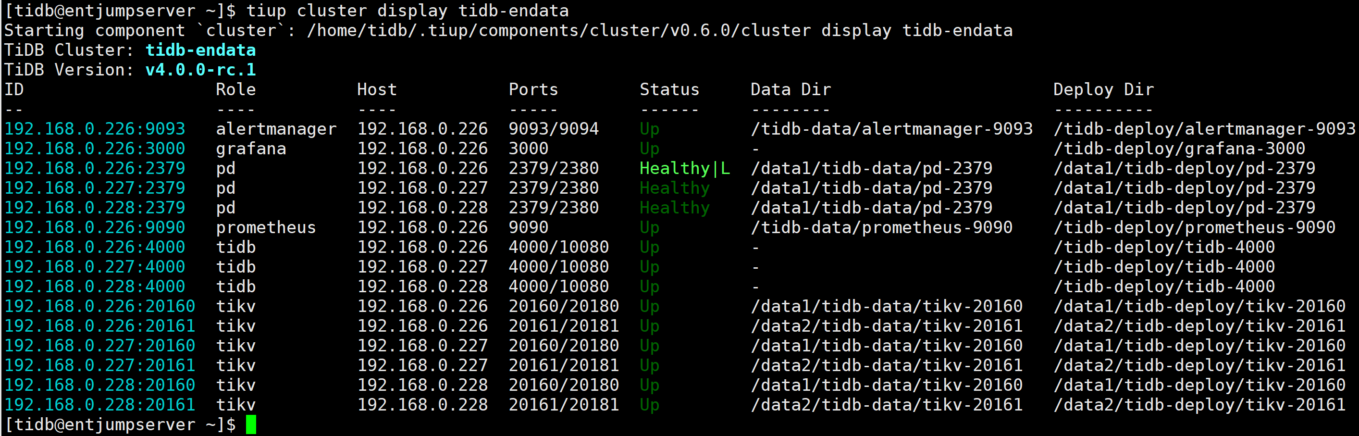Click the Ports column header
This screenshot has height=436, width=1359.
[x=533, y=89]
